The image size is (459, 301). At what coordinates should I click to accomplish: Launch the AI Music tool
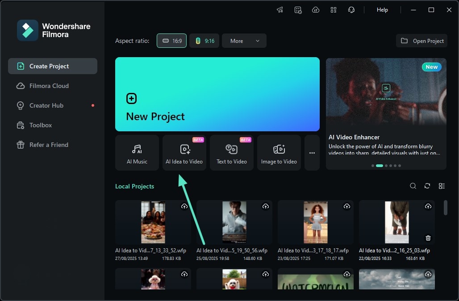(137, 153)
